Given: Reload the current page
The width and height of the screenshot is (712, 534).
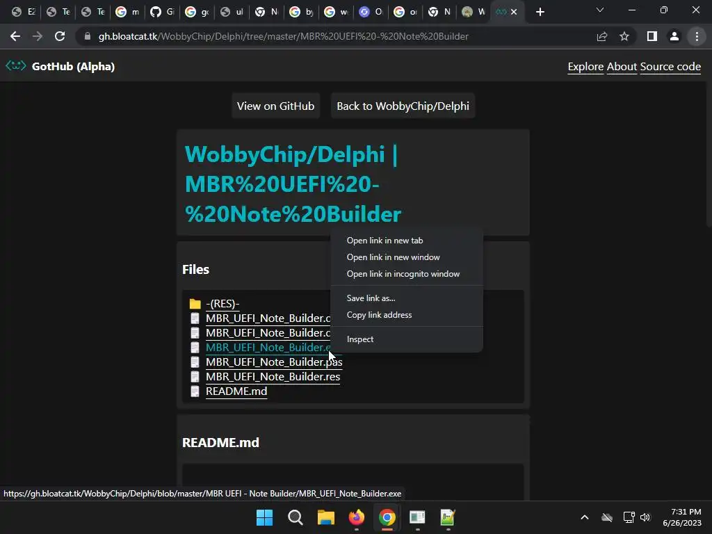Looking at the screenshot, I should point(60,36).
